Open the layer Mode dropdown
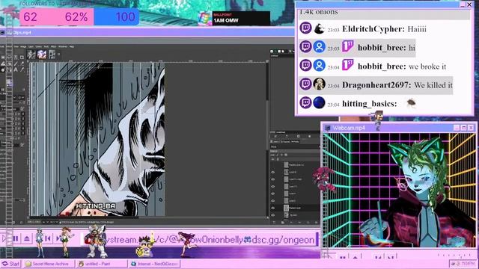 [x=294, y=146]
